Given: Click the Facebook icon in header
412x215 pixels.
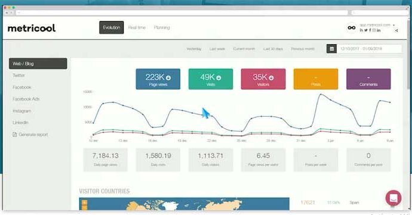Looking at the screenshot, I should 370,30.
